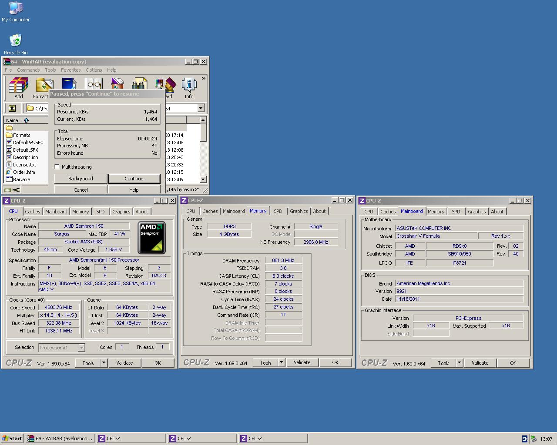The width and height of the screenshot is (557, 445).
Task: Switch to SPD tab in Memory CPU-Z window
Action: [278, 211]
